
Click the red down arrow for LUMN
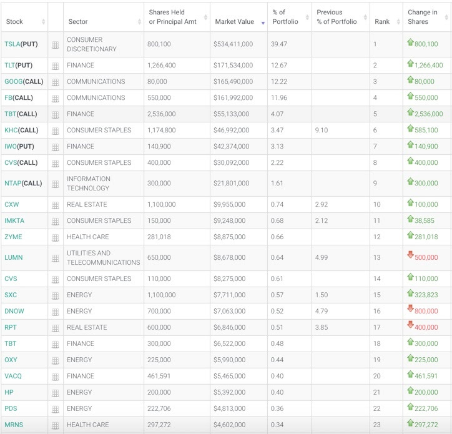point(411,255)
